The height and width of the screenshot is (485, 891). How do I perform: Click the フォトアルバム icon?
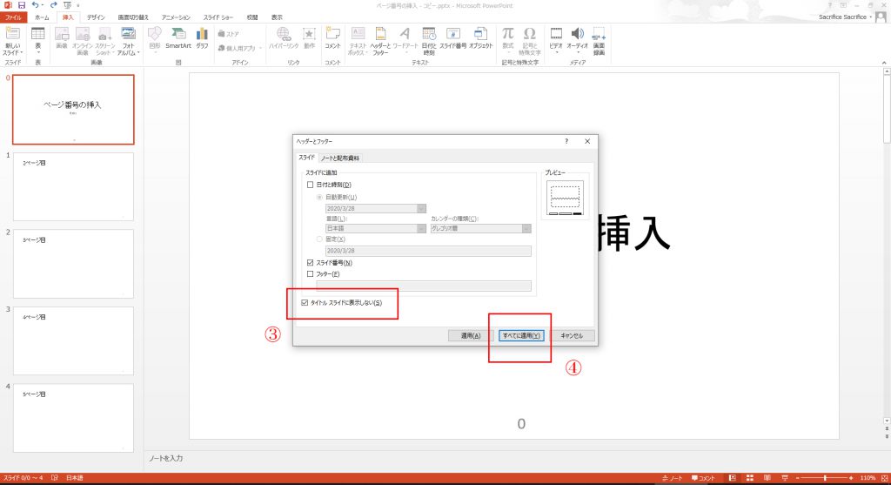(129, 41)
